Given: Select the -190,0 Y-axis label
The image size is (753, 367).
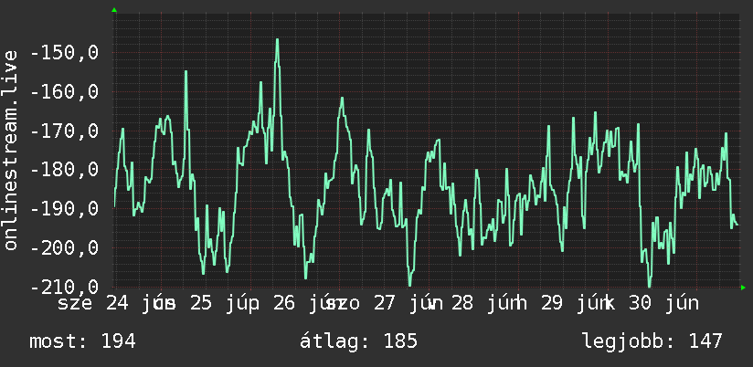Looking at the screenshot, I should tap(65, 209).
